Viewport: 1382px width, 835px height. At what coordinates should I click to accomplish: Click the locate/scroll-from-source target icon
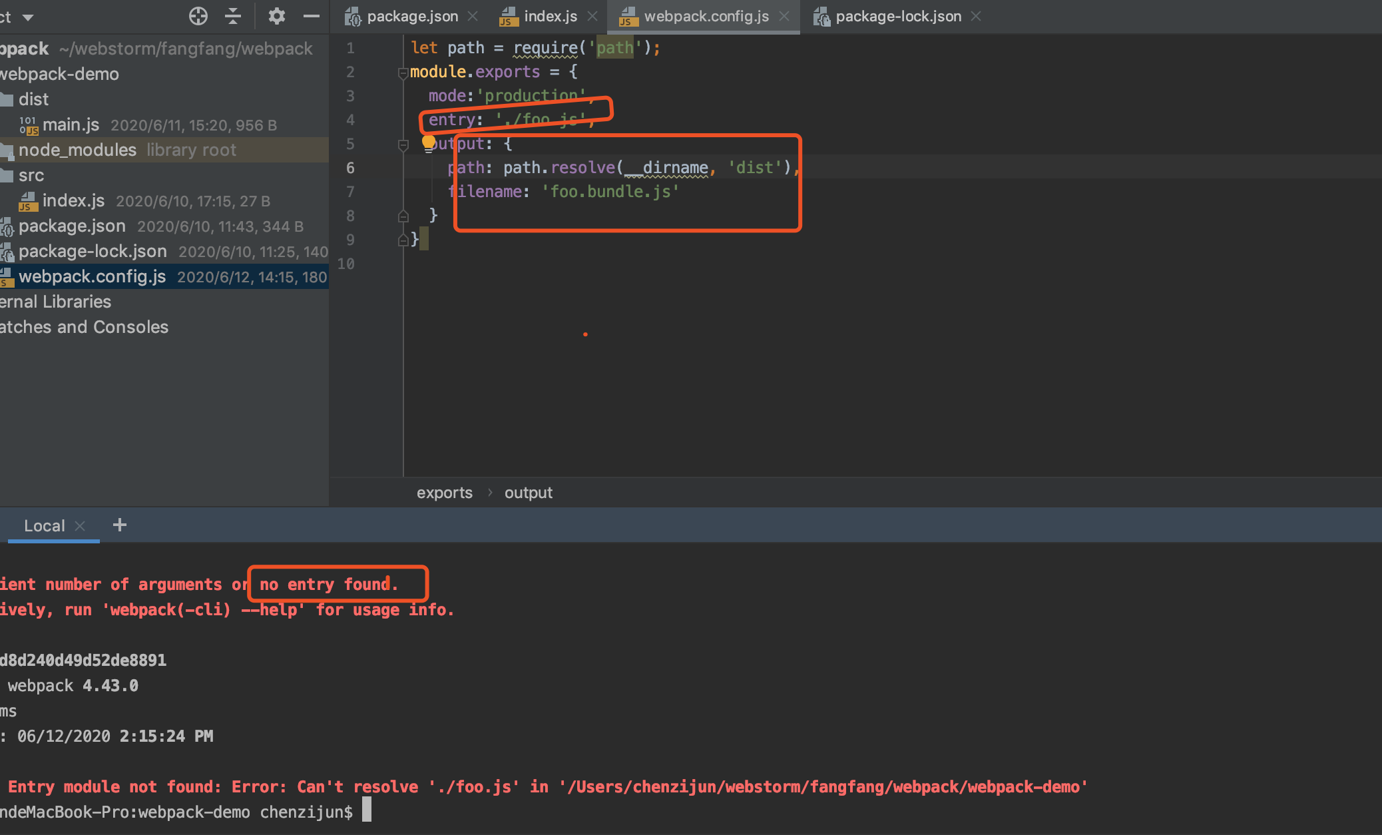[198, 16]
